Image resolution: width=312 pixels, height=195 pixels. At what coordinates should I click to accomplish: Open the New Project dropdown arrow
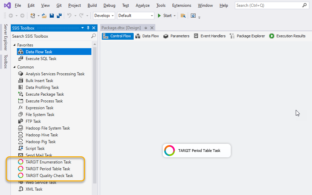38,16
